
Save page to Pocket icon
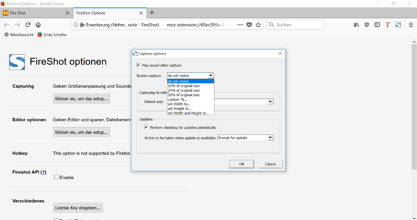tap(249, 25)
